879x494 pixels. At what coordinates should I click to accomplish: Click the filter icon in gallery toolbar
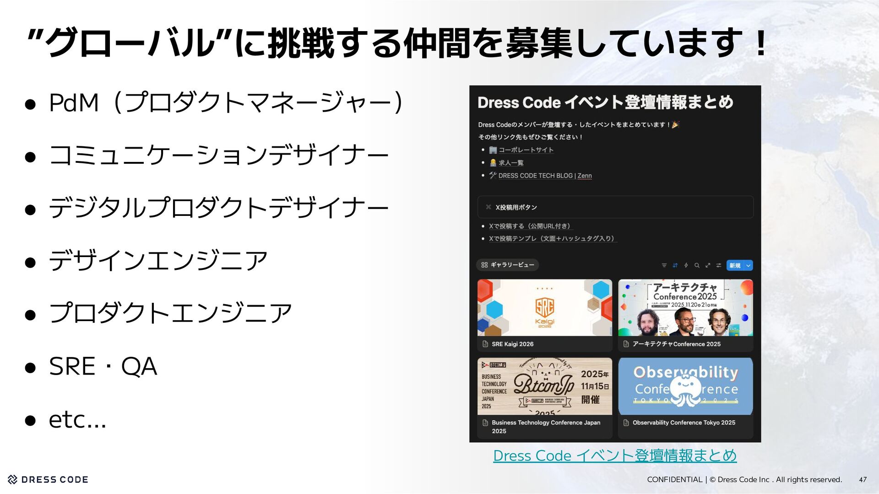(664, 265)
